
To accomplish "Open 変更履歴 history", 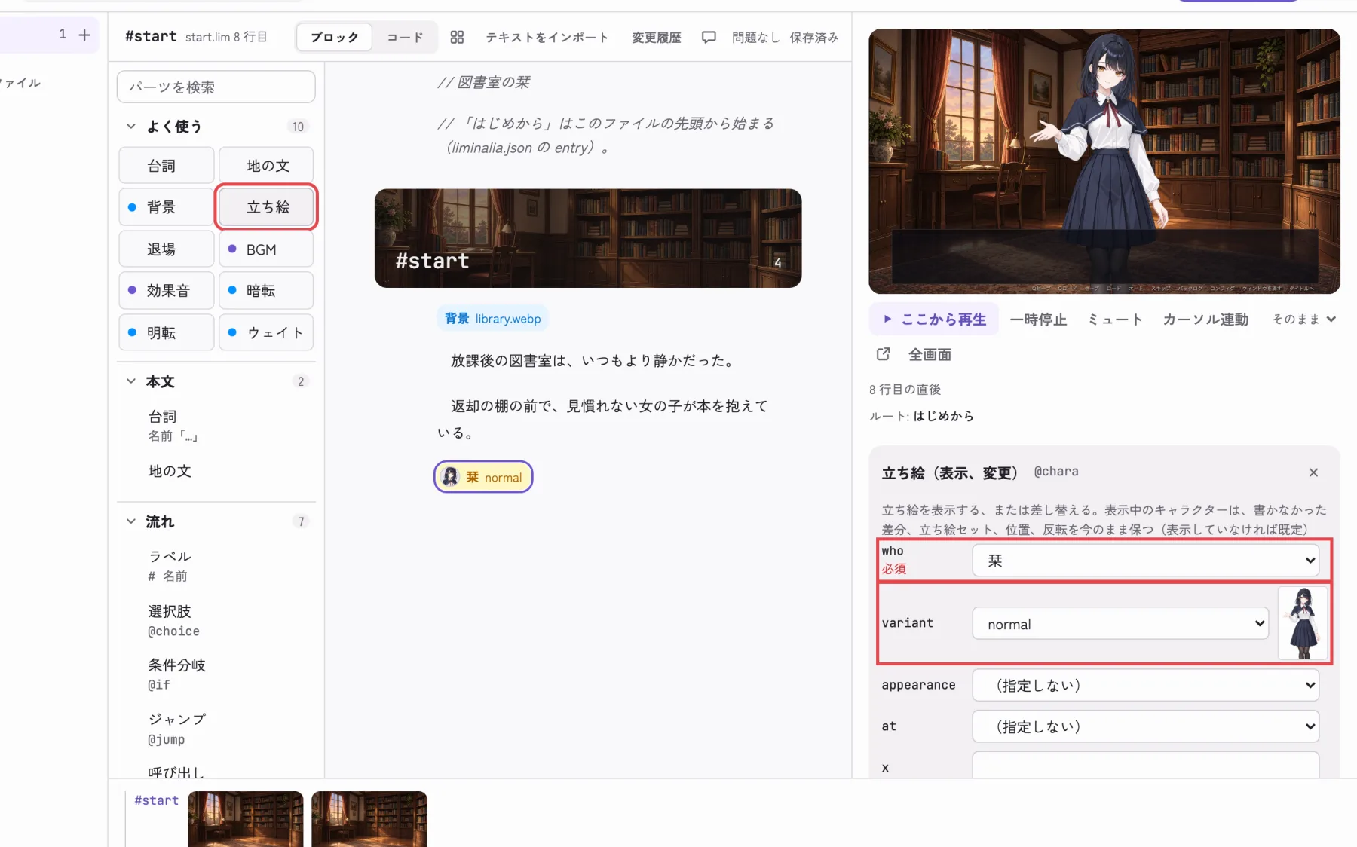I will (656, 37).
